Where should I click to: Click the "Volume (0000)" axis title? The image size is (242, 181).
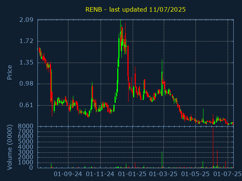(x=9, y=147)
